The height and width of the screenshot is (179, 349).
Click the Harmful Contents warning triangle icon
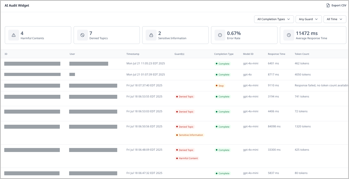click(14, 35)
